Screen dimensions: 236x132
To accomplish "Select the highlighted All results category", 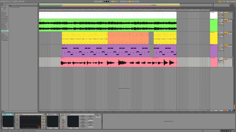I will pos(5,31).
